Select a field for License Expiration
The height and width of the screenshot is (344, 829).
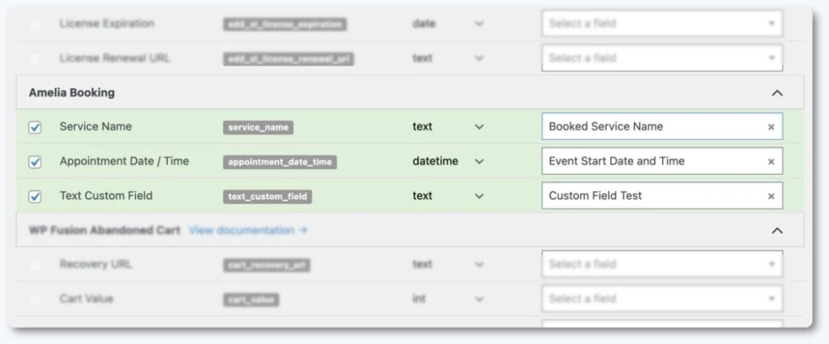(661, 23)
